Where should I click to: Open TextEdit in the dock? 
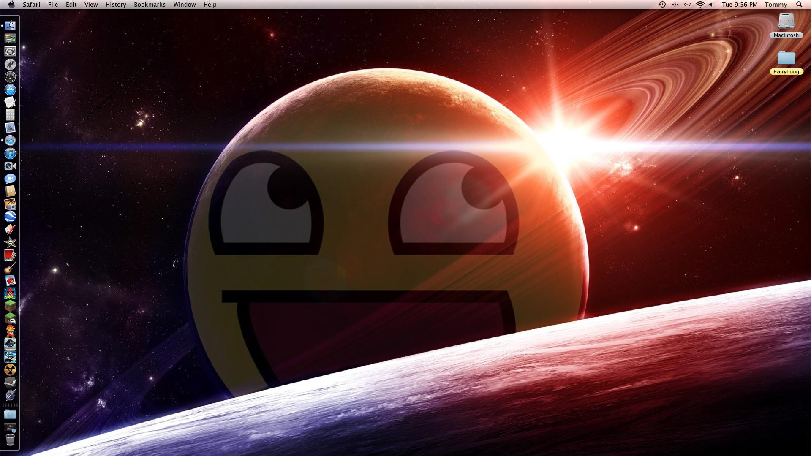[x=10, y=102]
